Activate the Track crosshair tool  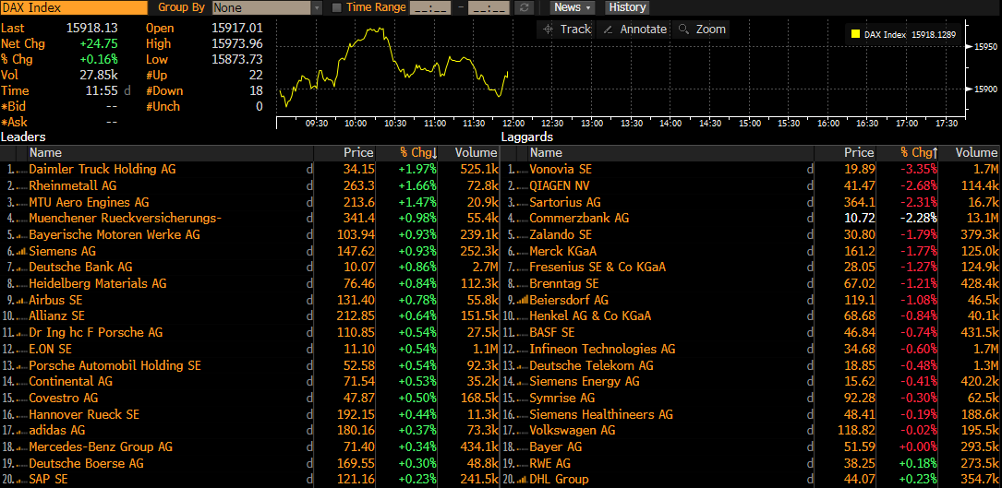pos(567,30)
